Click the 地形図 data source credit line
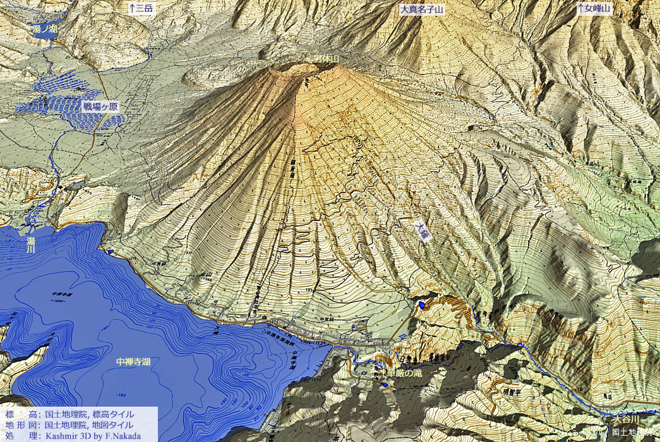Viewport: 660px width, 442px height. (x=69, y=425)
